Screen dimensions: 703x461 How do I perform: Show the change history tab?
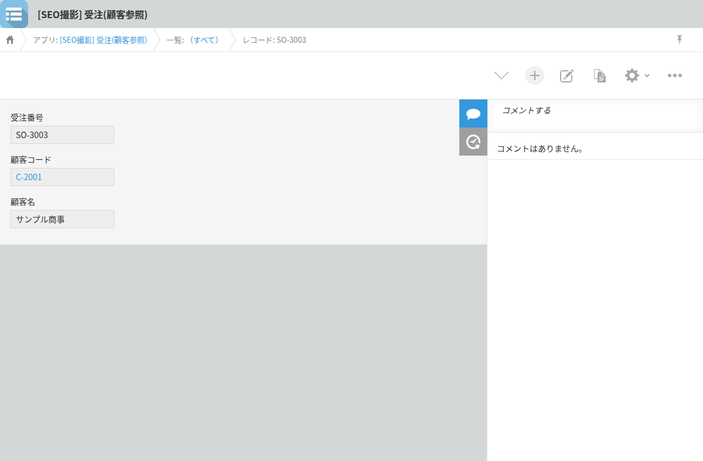(473, 142)
